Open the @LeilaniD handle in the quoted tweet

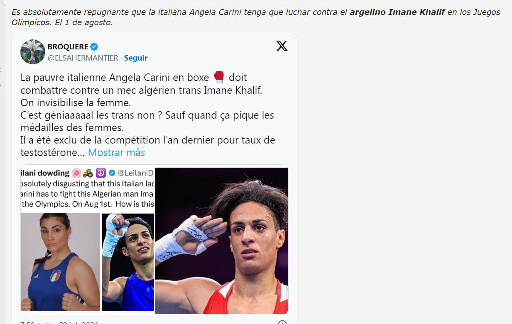[136, 173]
